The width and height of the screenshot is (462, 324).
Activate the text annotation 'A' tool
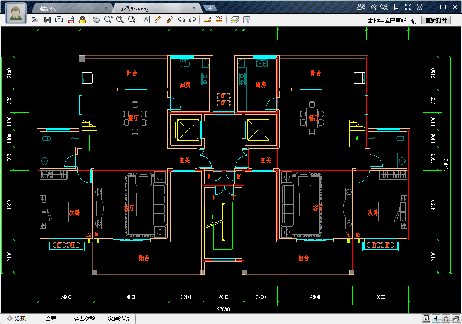click(146, 19)
